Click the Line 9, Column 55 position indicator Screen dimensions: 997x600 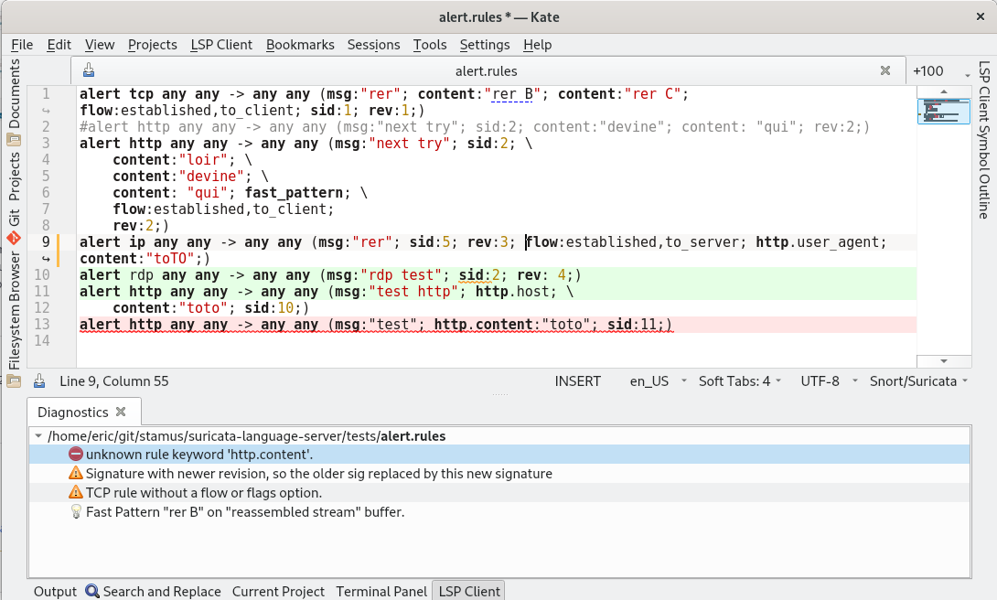point(113,380)
